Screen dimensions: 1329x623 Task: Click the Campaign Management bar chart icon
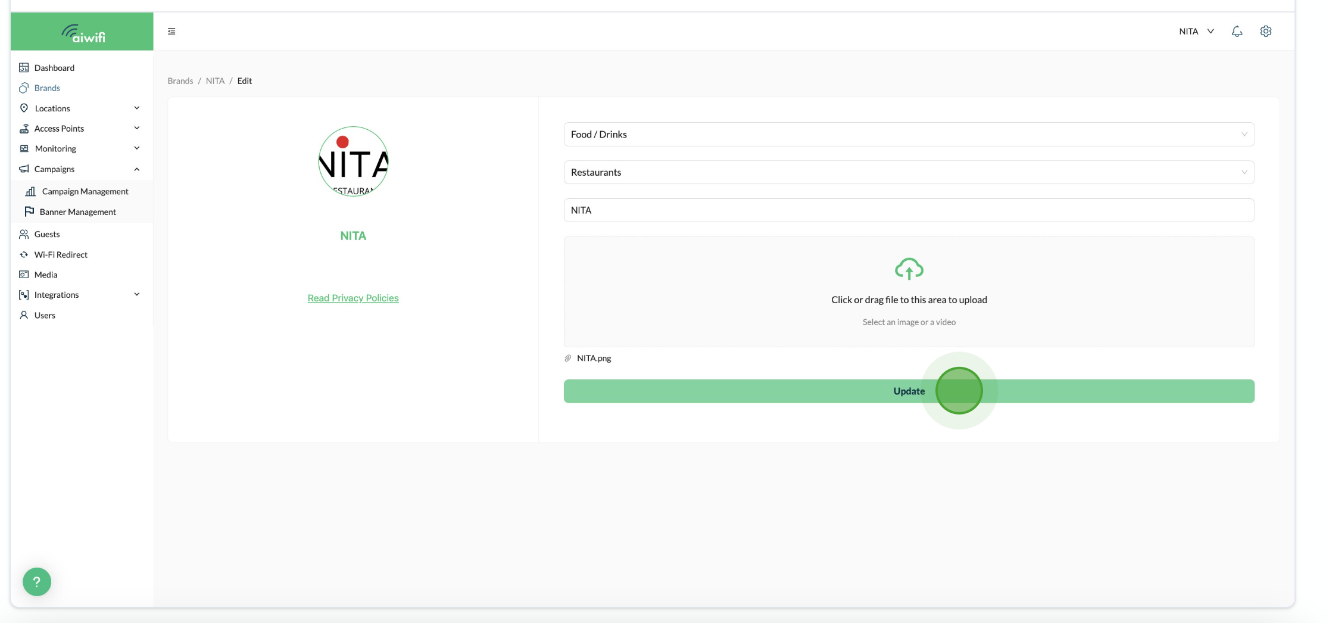click(x=30, y=191)
